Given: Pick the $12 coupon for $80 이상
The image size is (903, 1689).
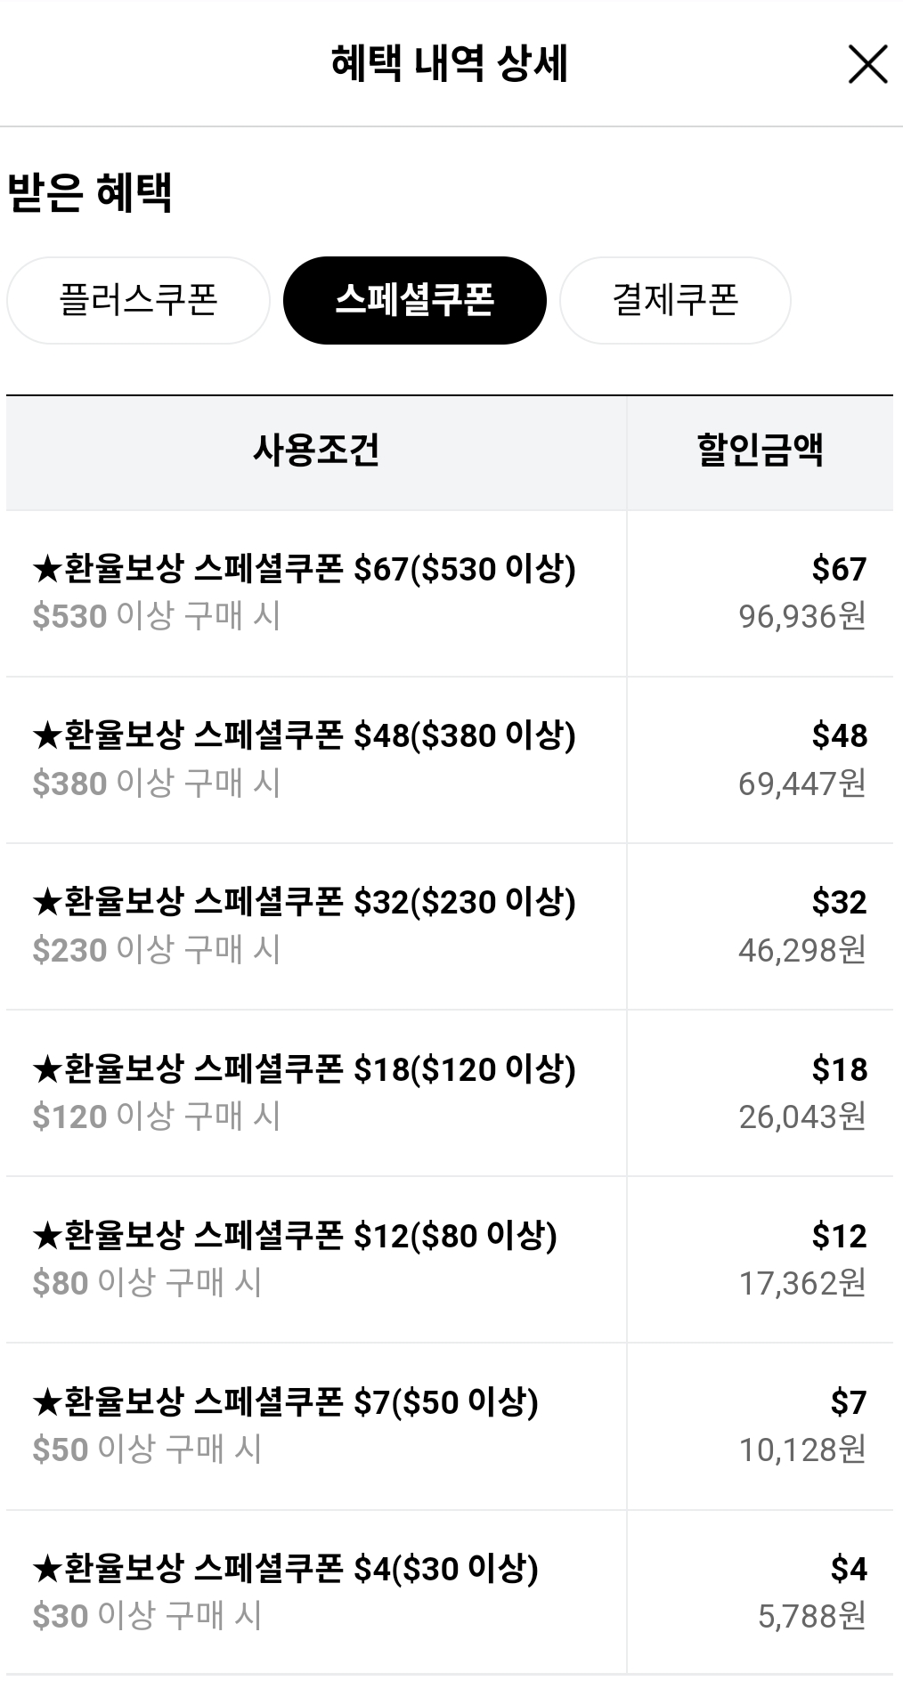Looking at the screenshot, I should (295, 1236).
